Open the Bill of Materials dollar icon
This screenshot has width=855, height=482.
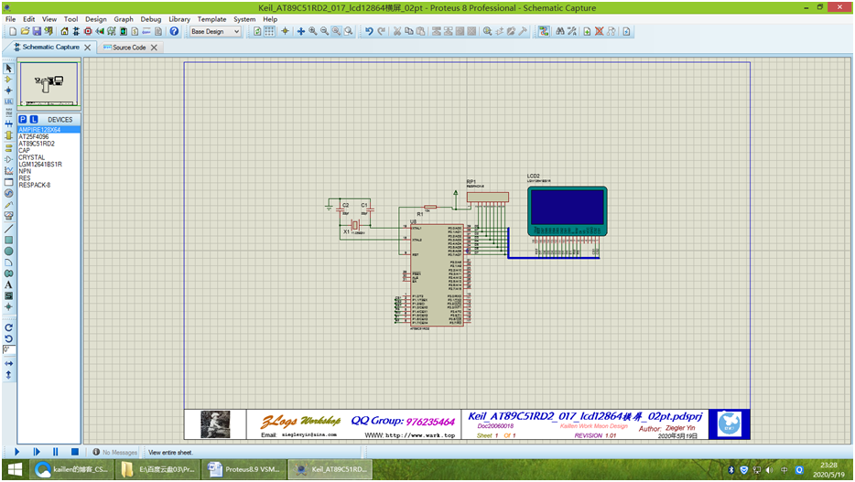click(135, 32)
